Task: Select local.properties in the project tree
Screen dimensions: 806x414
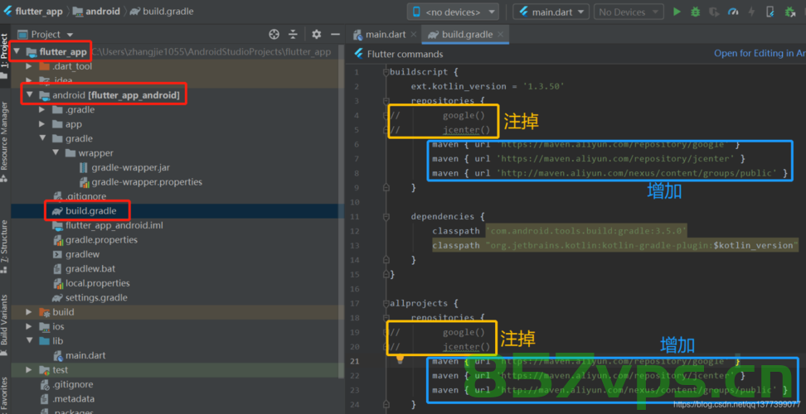Action: pos(97,283)
